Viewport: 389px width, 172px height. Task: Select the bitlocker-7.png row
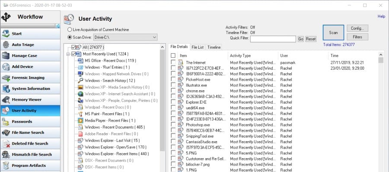click(274, 164)
